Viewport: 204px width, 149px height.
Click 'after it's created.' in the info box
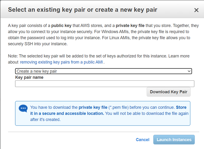45,119
